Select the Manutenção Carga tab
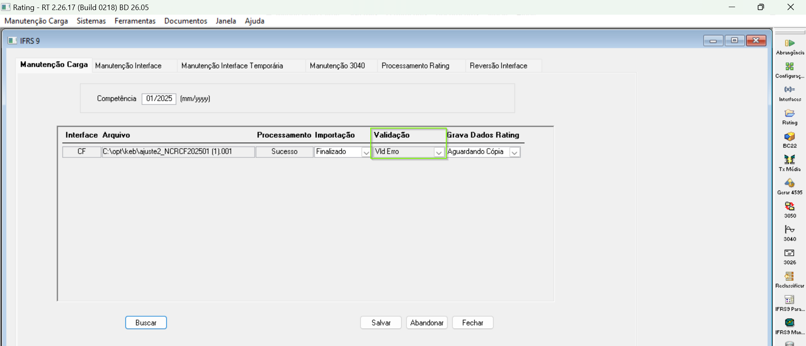This screenshot has width=806, height=346. click(x=54, y=65)
